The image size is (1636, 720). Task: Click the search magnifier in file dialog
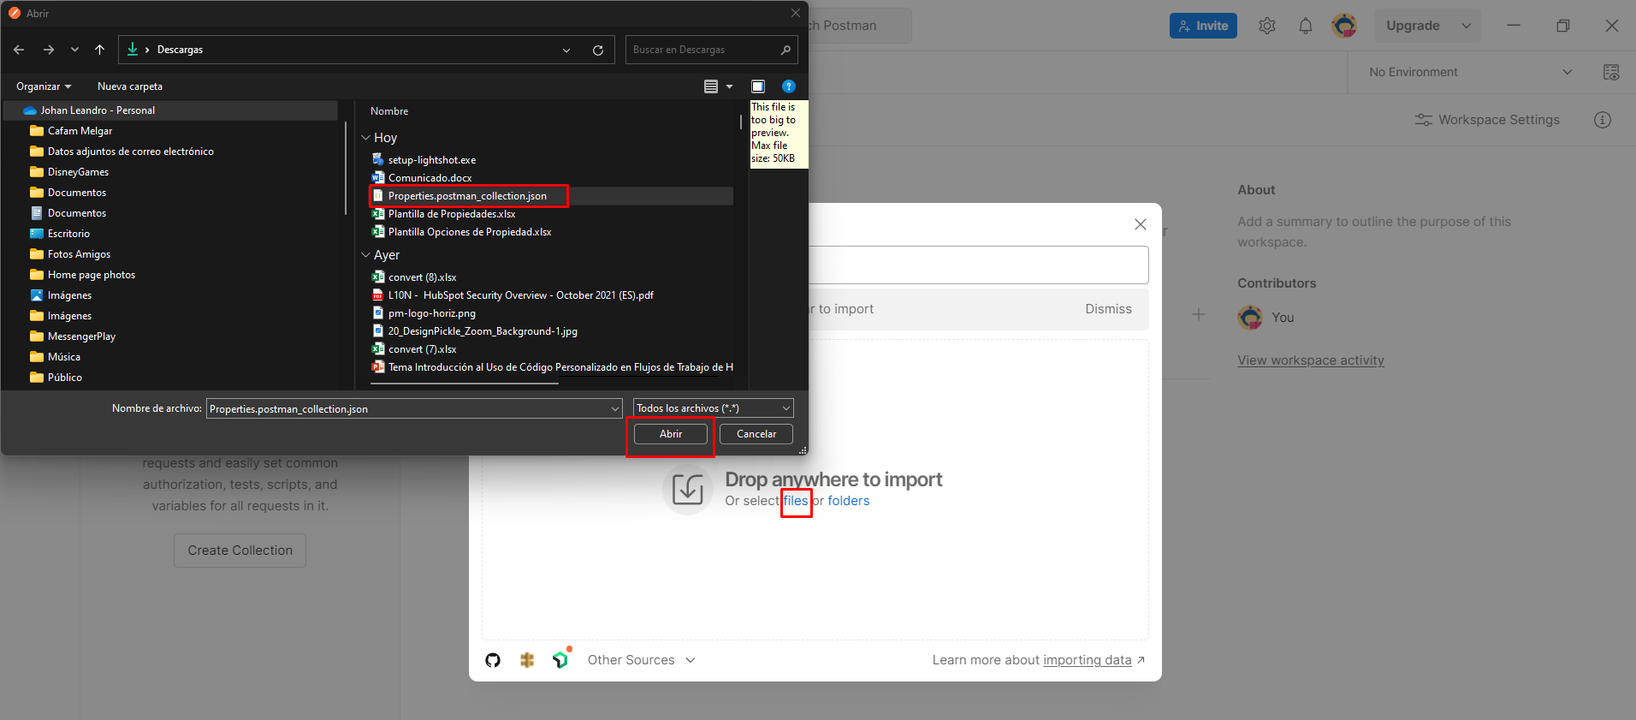click(x=785, y=50)
